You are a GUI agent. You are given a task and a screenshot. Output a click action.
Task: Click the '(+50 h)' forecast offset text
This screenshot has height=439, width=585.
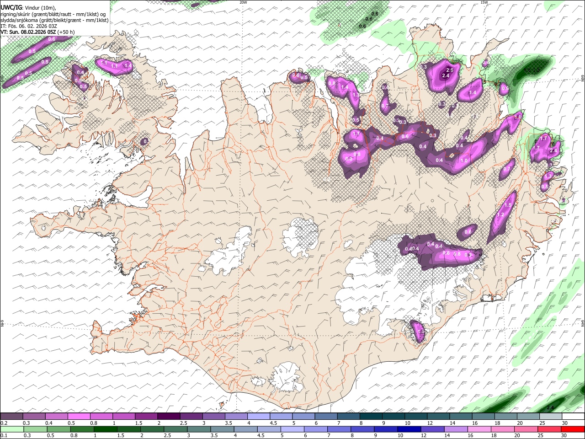pos(67,32)
